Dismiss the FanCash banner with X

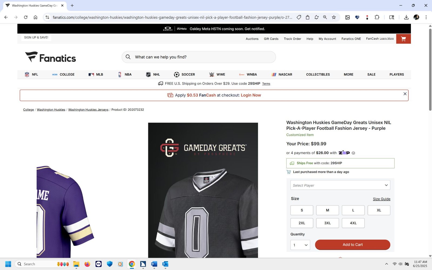pyautogui.click(x=405, y=94)
